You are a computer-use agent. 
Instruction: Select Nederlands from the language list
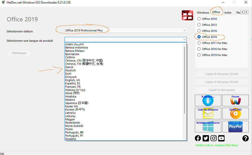pyautogui.click(x=73, y=123)
